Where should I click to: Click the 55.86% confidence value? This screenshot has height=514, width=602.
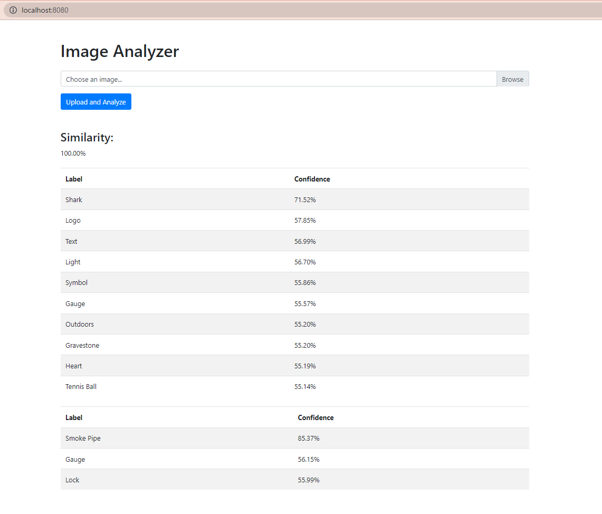tap(305, 282)
